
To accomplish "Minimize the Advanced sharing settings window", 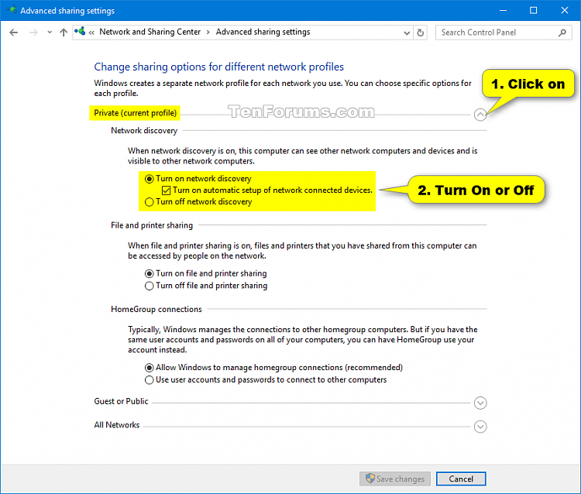I will [503, 10].
